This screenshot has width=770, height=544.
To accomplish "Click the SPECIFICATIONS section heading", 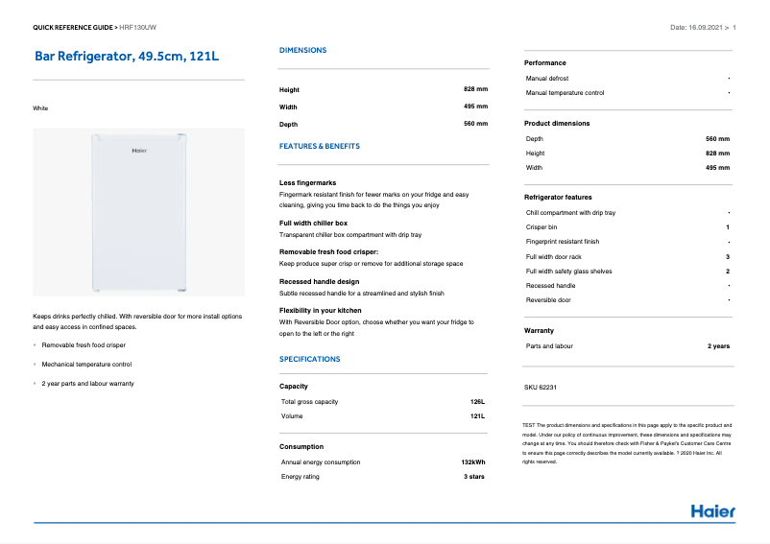I will [309, 359].
